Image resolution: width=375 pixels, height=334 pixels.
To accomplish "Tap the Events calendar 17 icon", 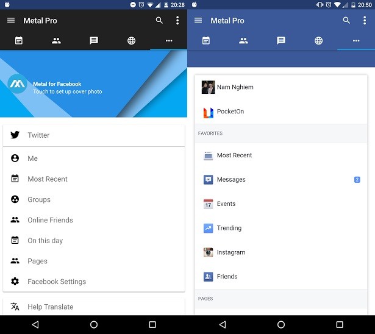I will pyautogui.click(x=209, y=204).
